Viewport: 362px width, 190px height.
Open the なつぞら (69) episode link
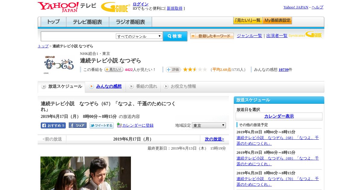278,161
